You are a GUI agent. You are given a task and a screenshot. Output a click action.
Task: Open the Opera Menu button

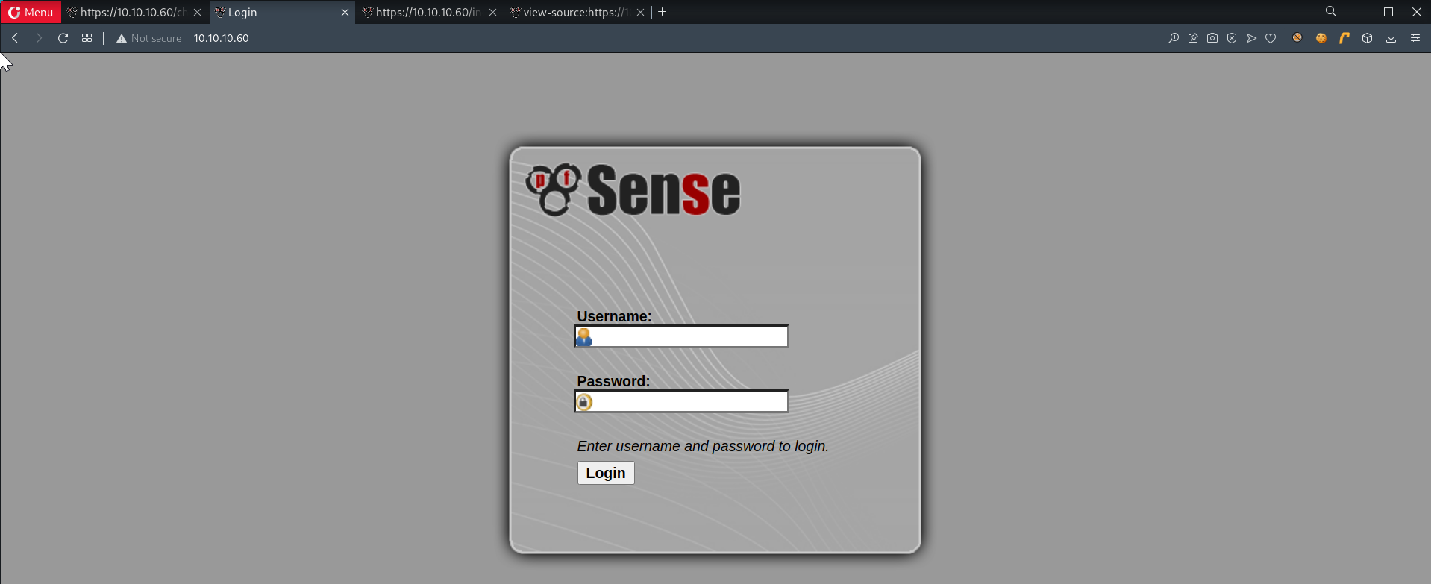[x=31, y=12]
